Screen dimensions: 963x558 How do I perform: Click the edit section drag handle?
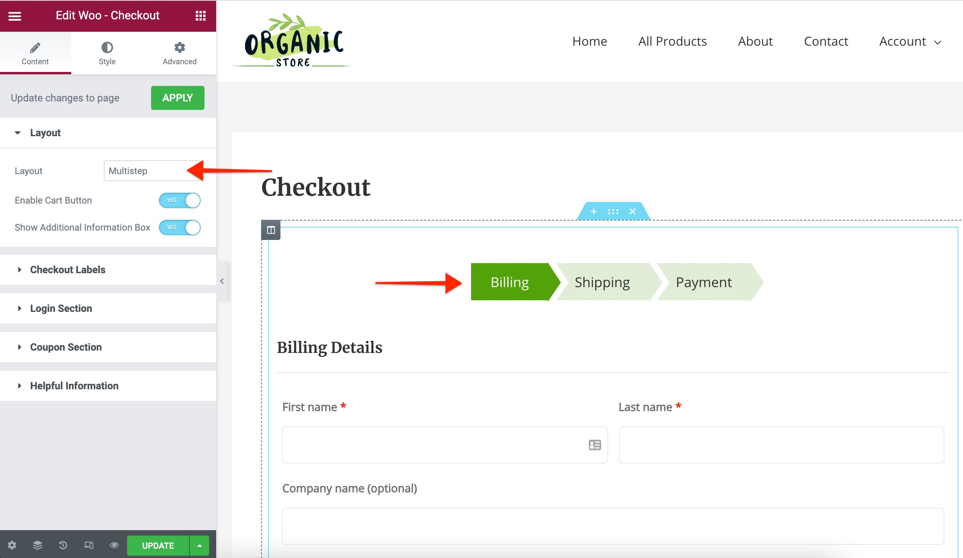tap(613, 211)
